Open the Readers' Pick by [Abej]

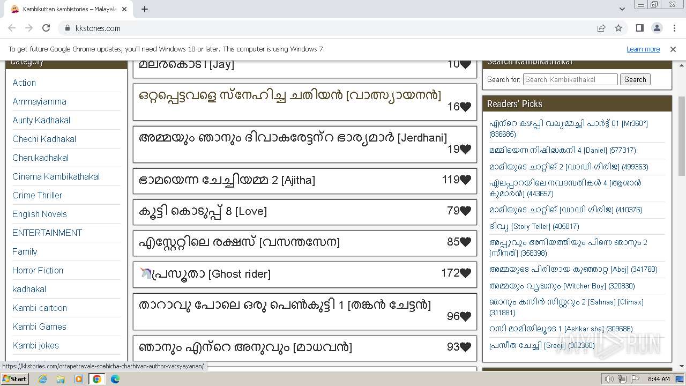tap(573, 269)
